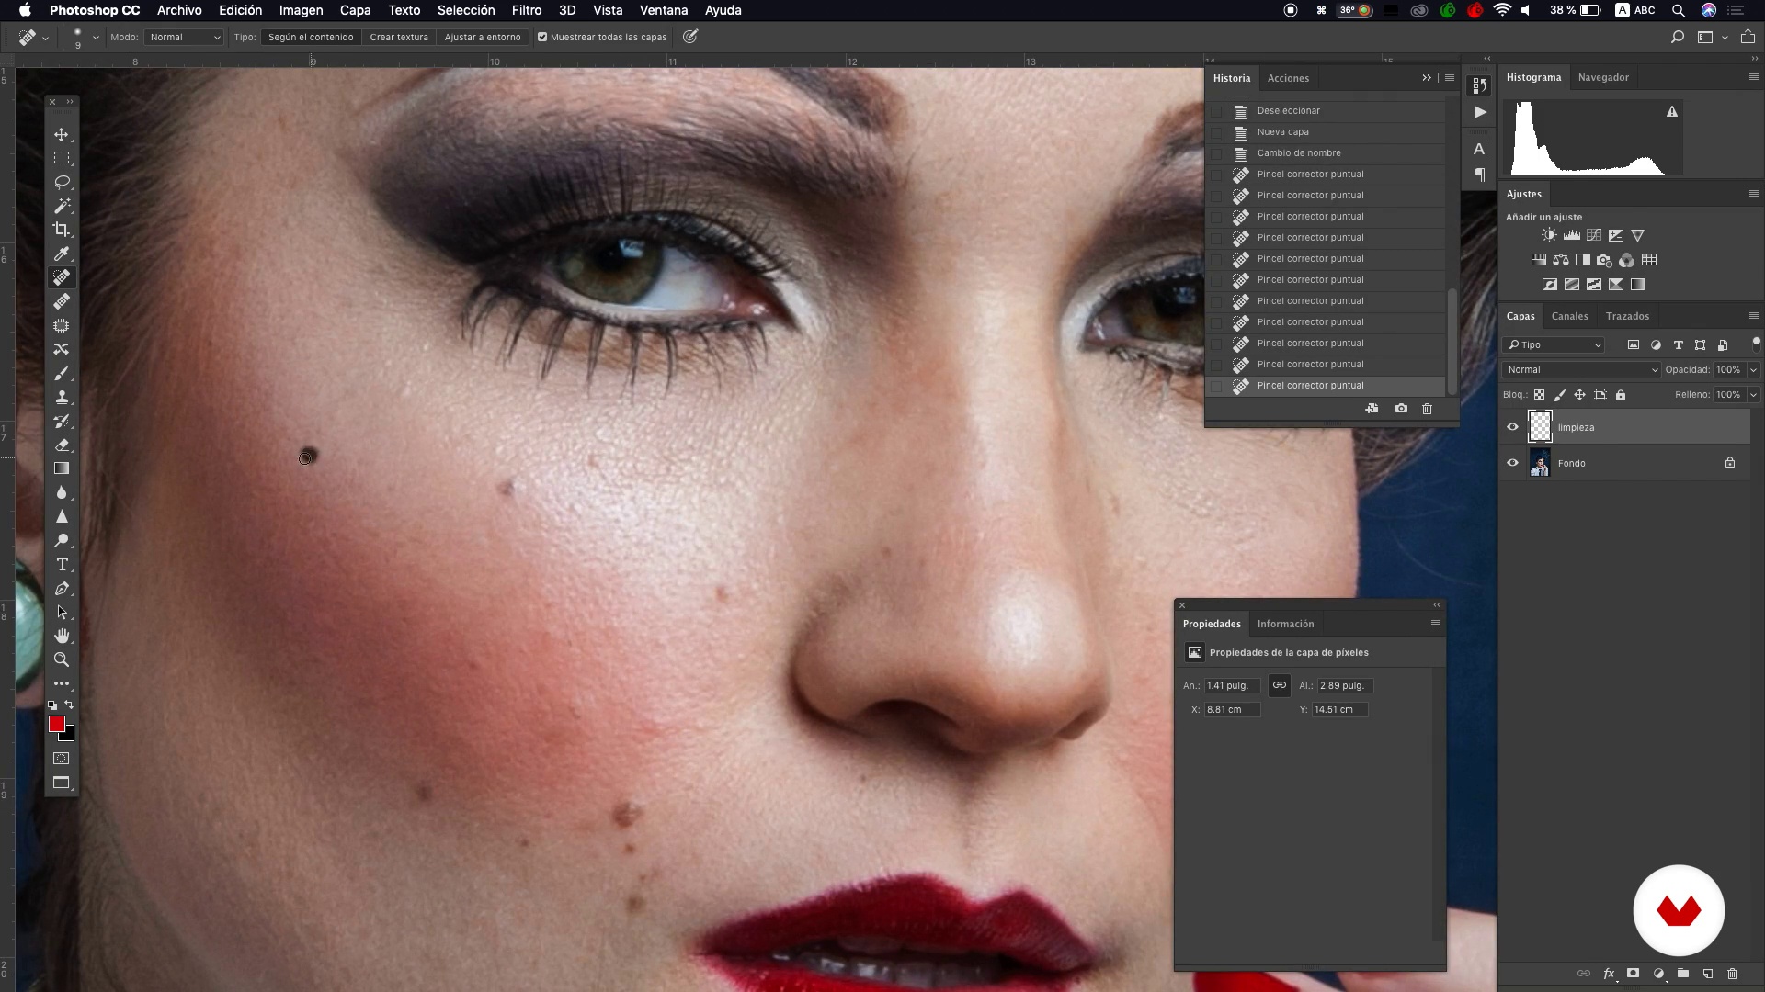Switch to the Acciones tab

(1288, 78)
